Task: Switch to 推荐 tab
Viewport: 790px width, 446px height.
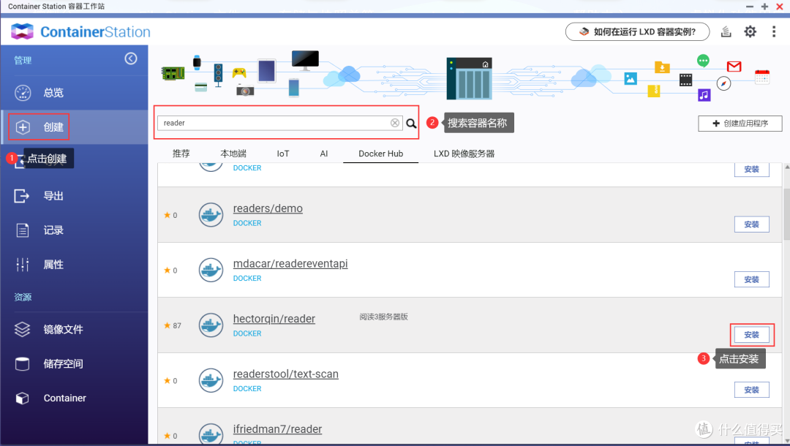Action: 181,154
